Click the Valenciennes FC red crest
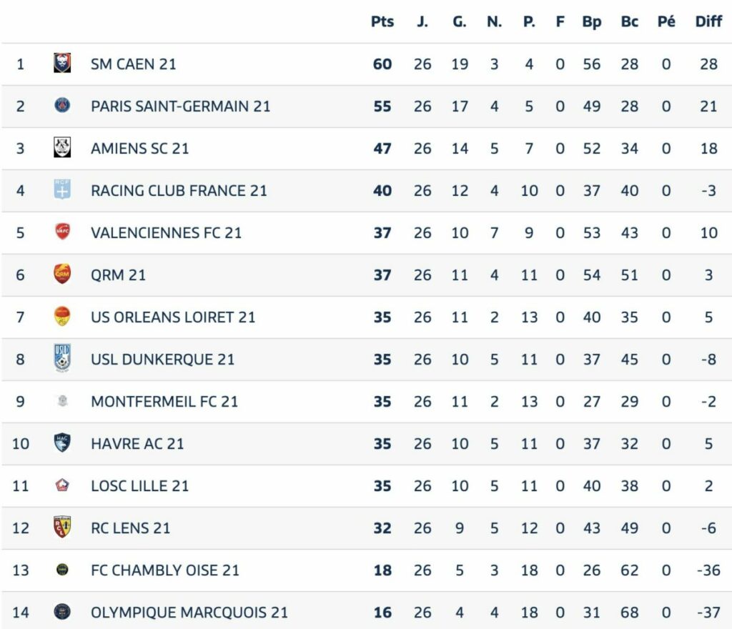732x629 pixels. click(62, 231)
